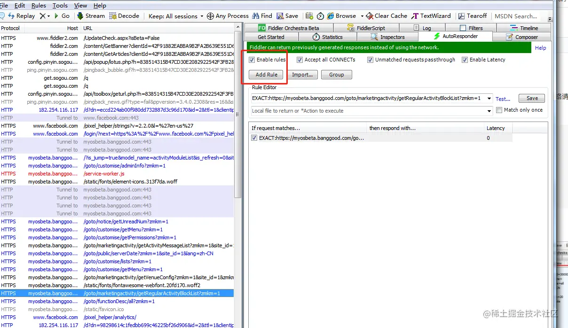Open the File menu
Image resolution: width=568 pixels, height=328 pixels.
[4, 6]
